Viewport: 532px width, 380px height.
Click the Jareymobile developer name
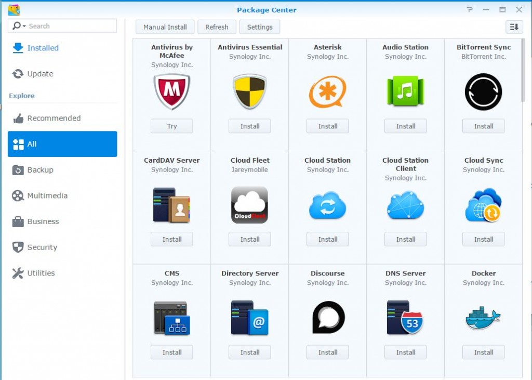(250, 169)
